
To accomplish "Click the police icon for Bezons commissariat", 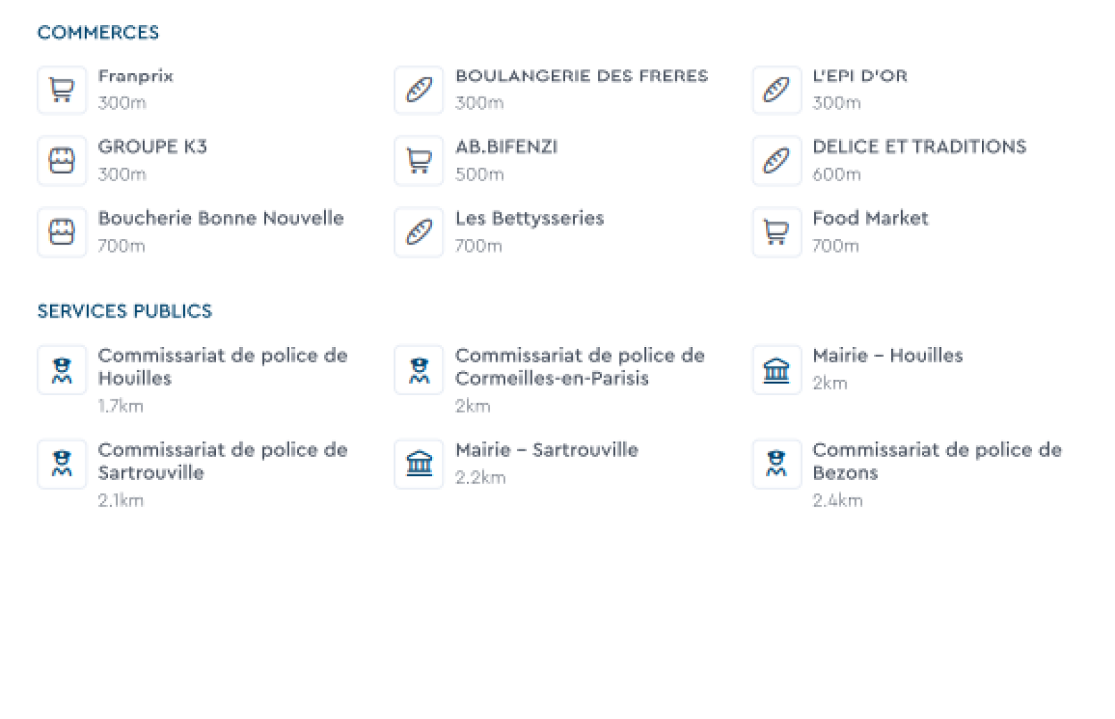I will (776, 464).
